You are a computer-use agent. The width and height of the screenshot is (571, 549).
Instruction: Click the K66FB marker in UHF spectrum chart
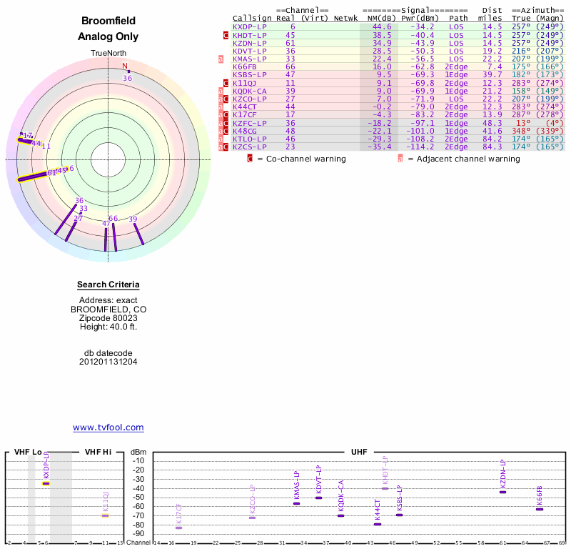pyautogui.click(x=540, y=509)
